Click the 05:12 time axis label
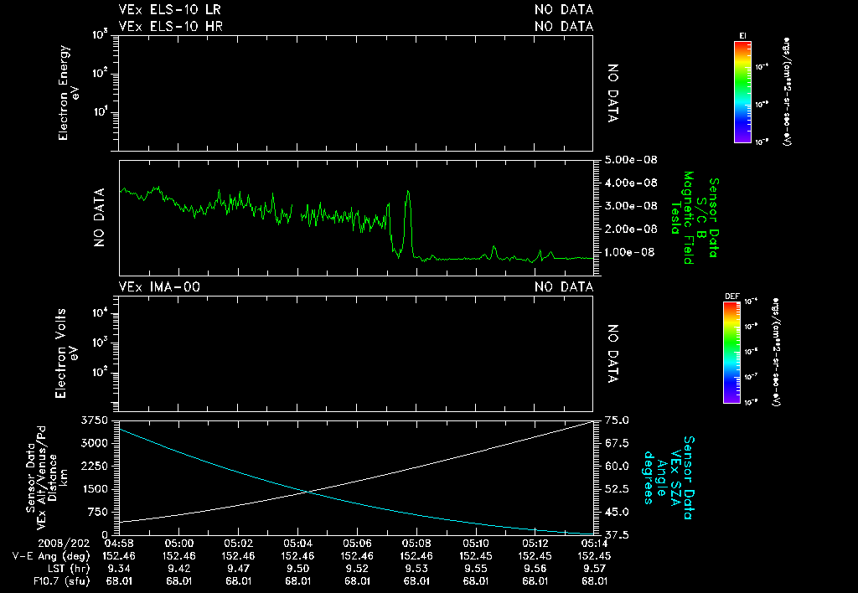Image resolution: width=858 pixels, height=593 pixels. 535,544
